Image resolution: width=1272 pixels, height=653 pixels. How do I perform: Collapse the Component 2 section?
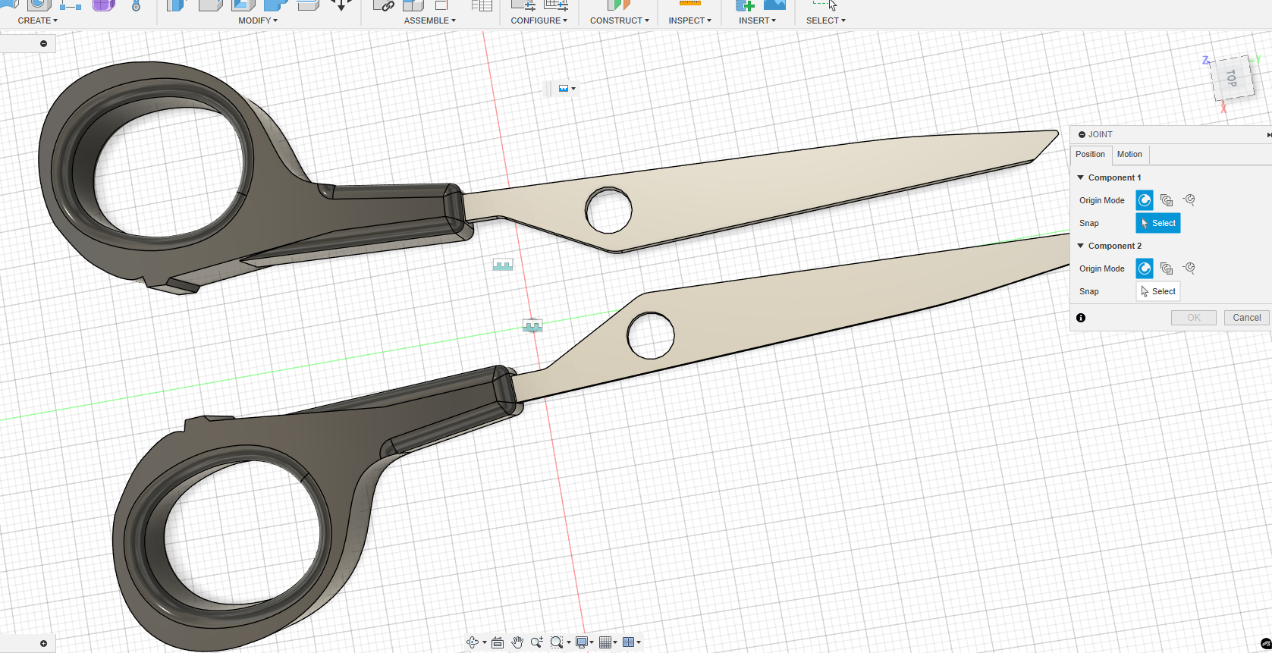(1081, 246)
